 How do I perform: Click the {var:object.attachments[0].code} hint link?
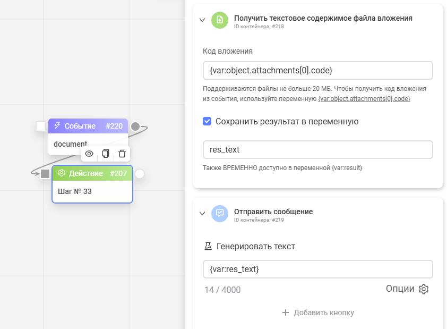click(x=364, y=99)
